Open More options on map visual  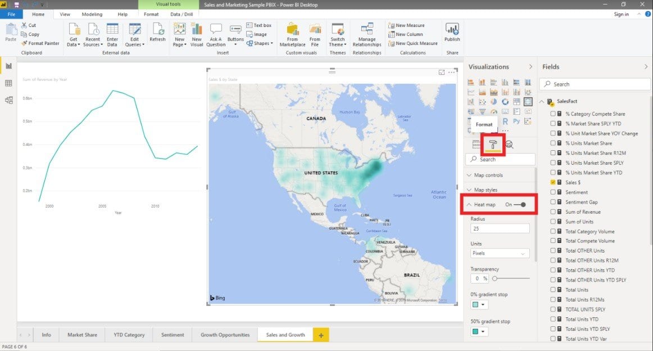coord(451,73)
